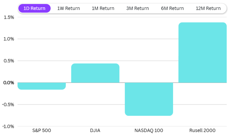This screenshot has height=138, width=232.
Task: Select the 1D Return tab
Action: tap(35, 8)
